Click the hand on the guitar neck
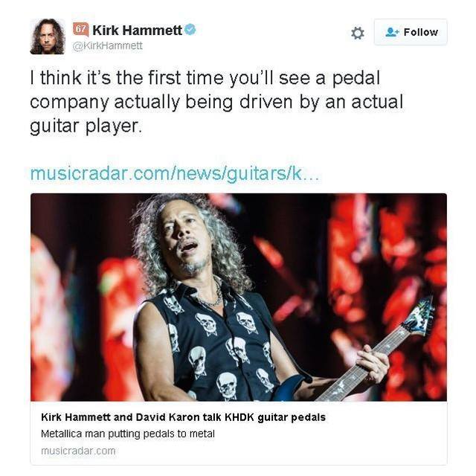This screenshot has width=476, height=476. (373, 362)
